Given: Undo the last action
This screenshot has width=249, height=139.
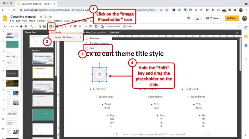Looking at the screenshot, I should point(12,26).
